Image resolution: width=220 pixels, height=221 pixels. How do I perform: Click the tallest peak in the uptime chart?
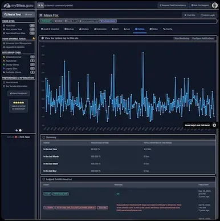143,53
